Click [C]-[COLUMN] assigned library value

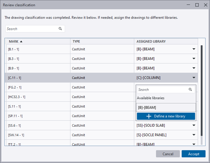pyautogui.click(x=148, y=78)
